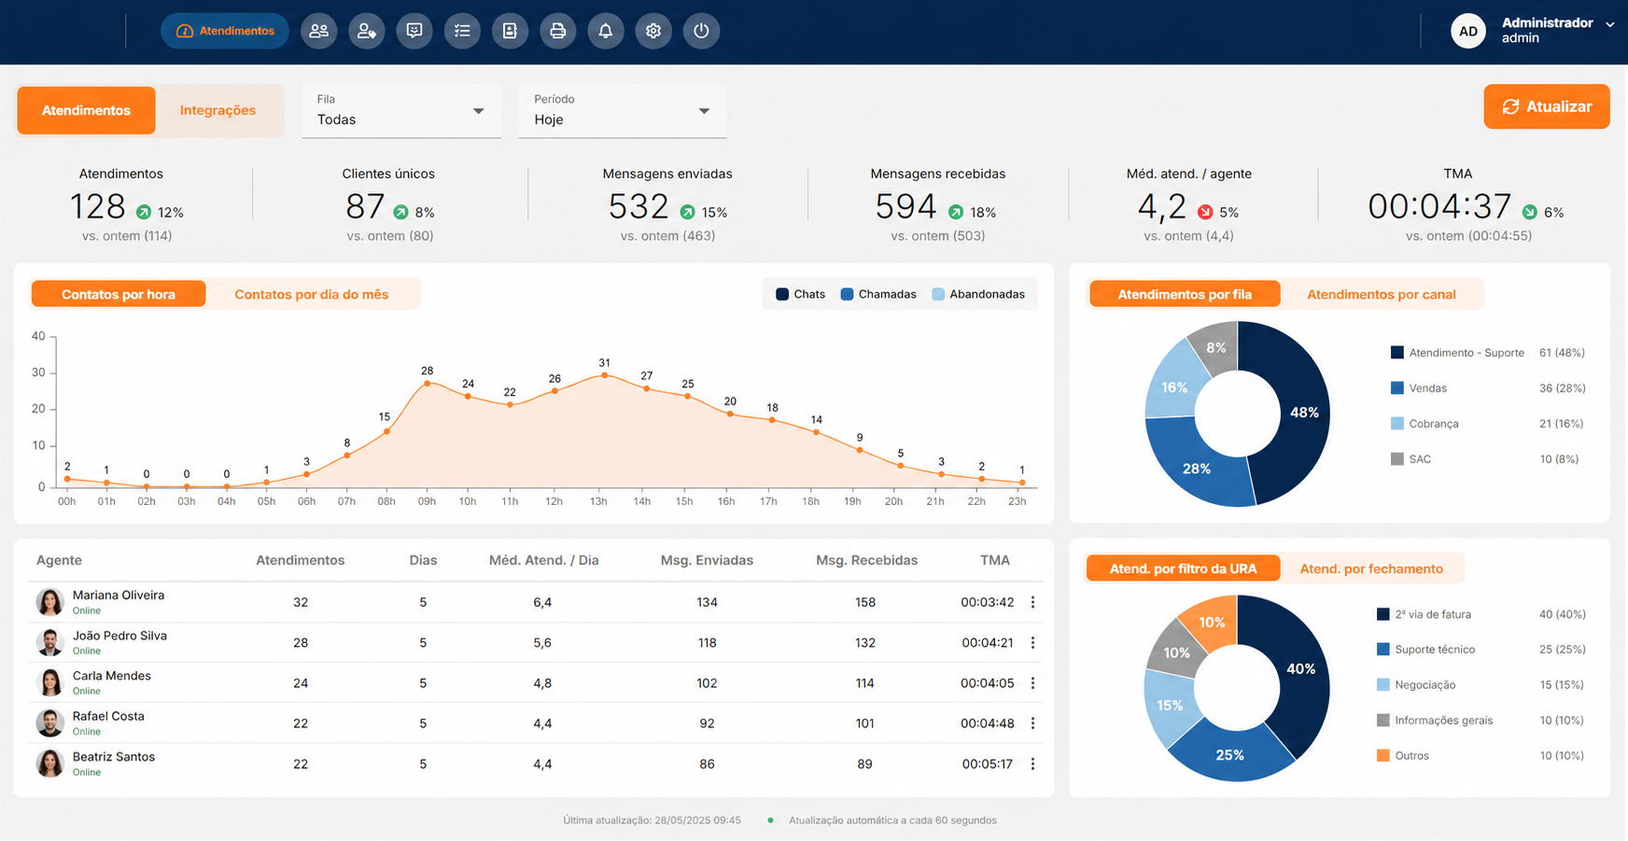Open options menu for Mariana Oliveira row
Image resolution: width=1628 pixels, height=841 pixels.
1032,602
